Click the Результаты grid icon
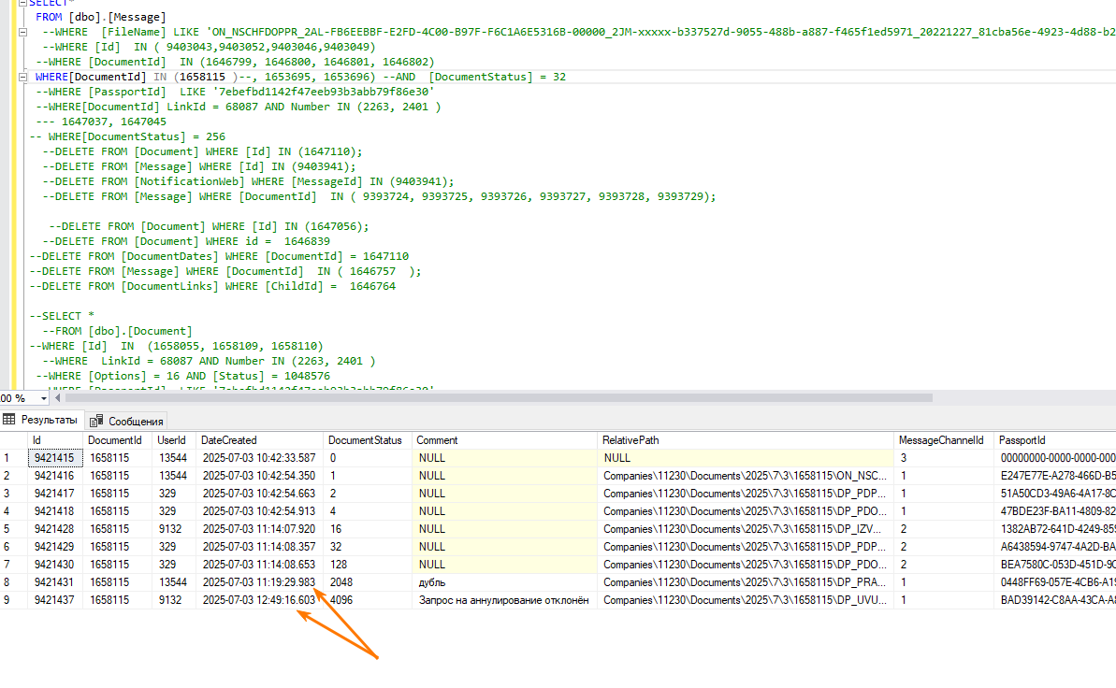 [9, 420]
